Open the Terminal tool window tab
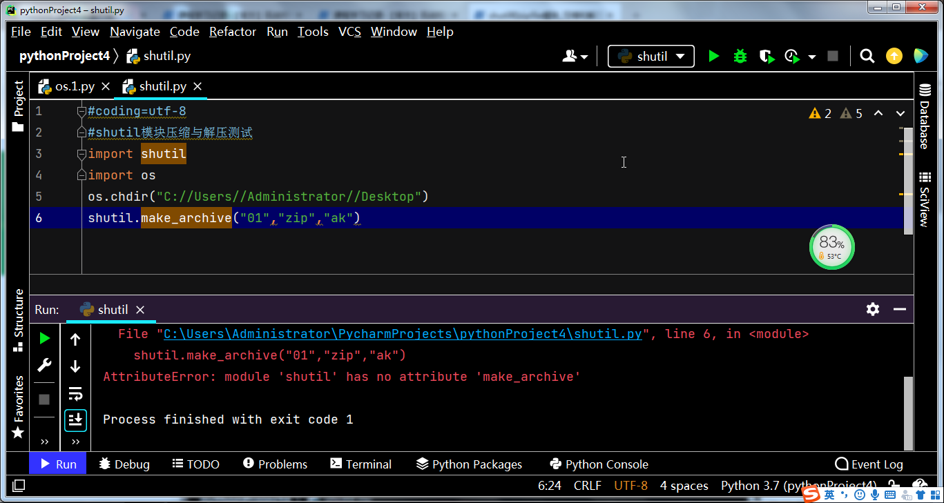 (360, 464)
